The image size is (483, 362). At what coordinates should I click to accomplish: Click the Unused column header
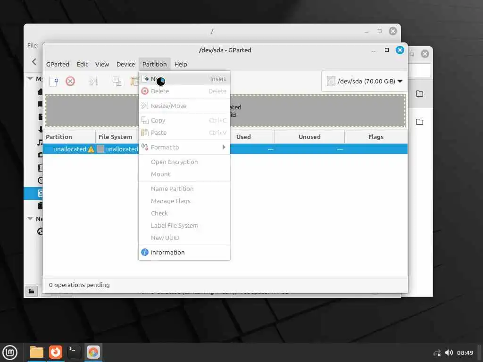309,137
